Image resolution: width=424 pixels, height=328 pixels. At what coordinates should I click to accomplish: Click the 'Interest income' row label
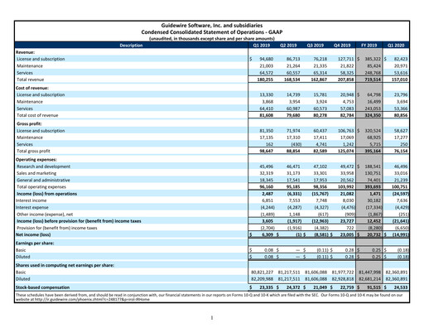[x=31, y=200]
